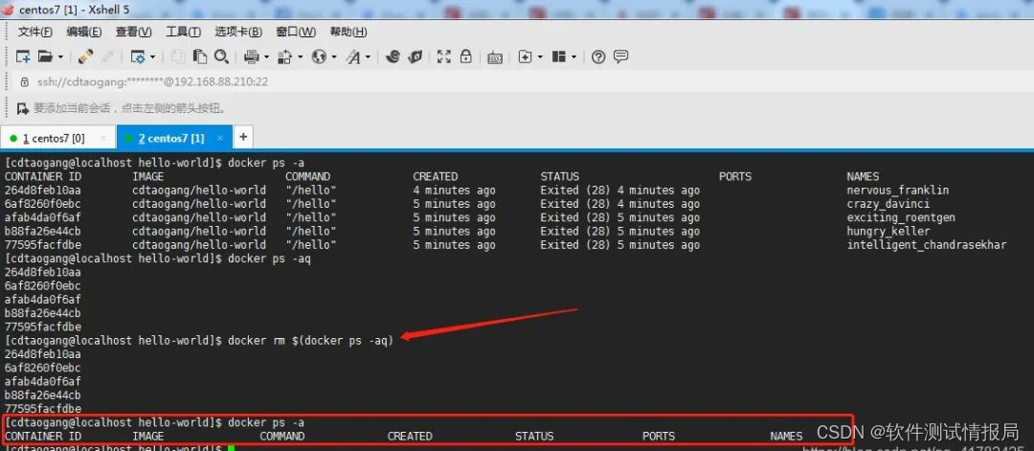Click the crazy_davinci container name
This screenshot has width=1034, height=451.
(x=888, y=204)
